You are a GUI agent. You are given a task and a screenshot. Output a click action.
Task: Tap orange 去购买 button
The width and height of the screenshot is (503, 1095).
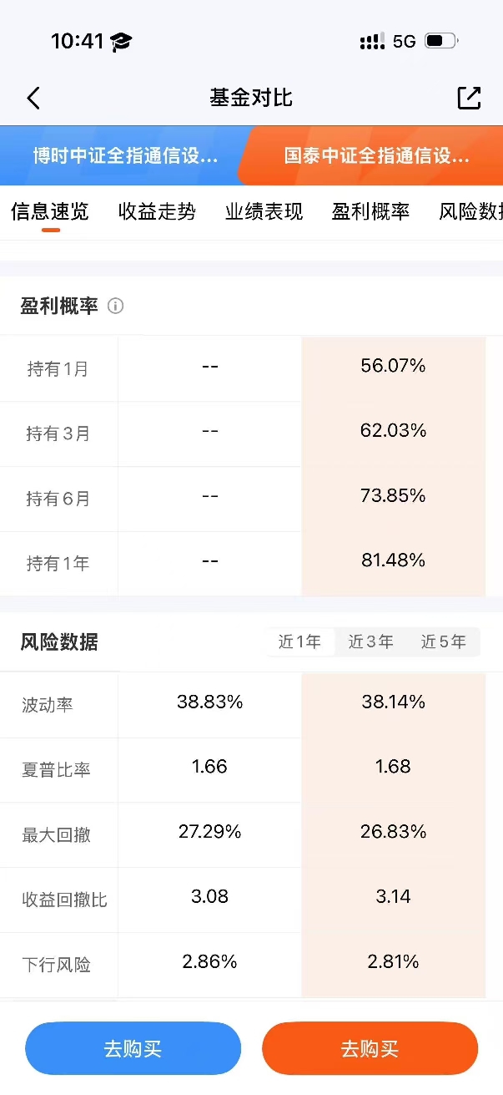[370, 1049]
